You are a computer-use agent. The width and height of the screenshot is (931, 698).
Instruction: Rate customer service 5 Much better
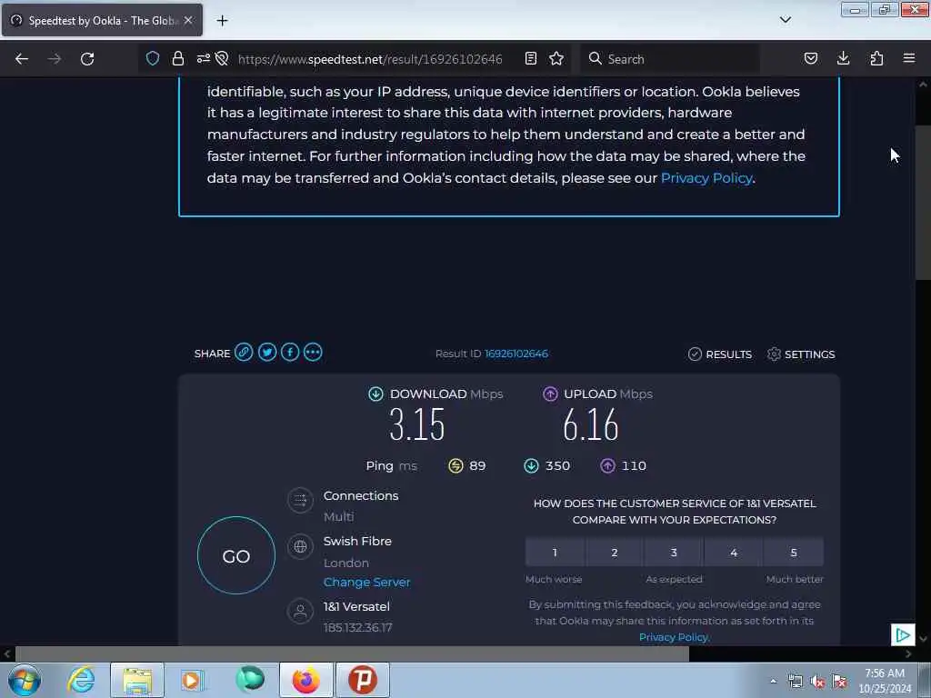coord(794,553)
